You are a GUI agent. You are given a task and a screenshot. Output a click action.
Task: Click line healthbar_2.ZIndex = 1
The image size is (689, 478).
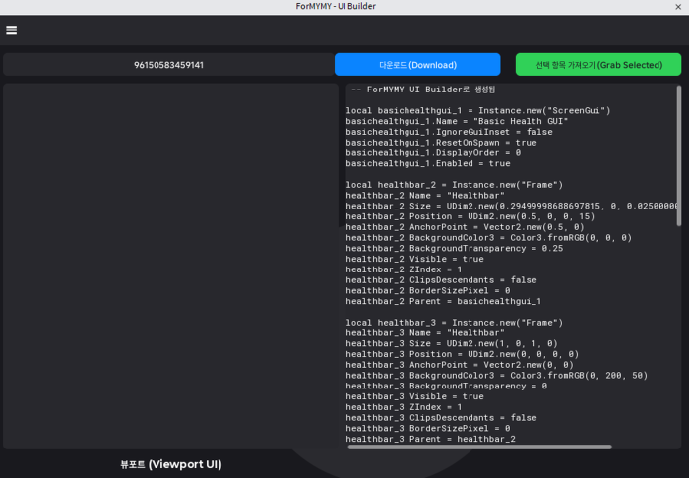click(x=404, y=269)
